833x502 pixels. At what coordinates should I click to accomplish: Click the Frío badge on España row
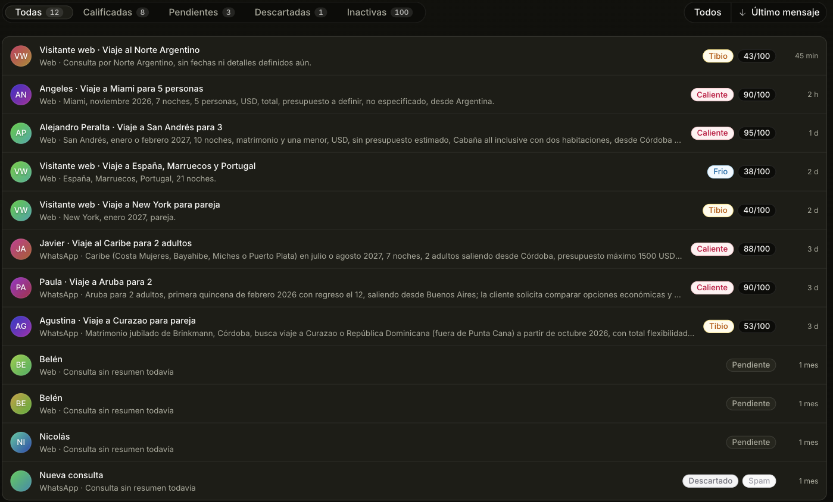pos(720,172)
